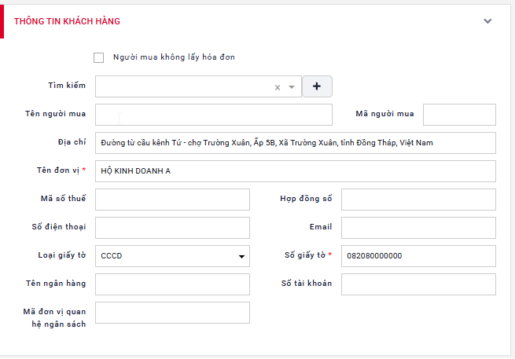The width and height of the screenshot is (515, 359).
Task: Click the Thông tin khách hàng header title
Action: [x=67, y=21]
